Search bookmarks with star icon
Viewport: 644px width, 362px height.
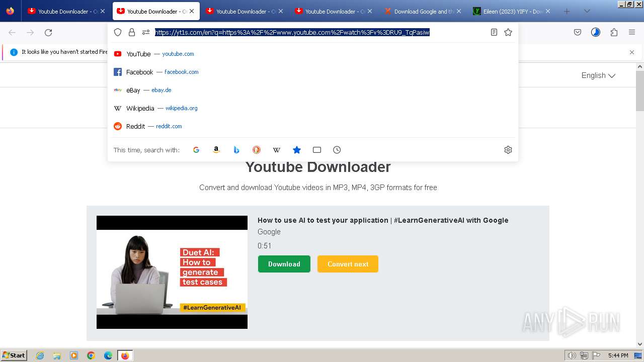(x=297, y=150)
